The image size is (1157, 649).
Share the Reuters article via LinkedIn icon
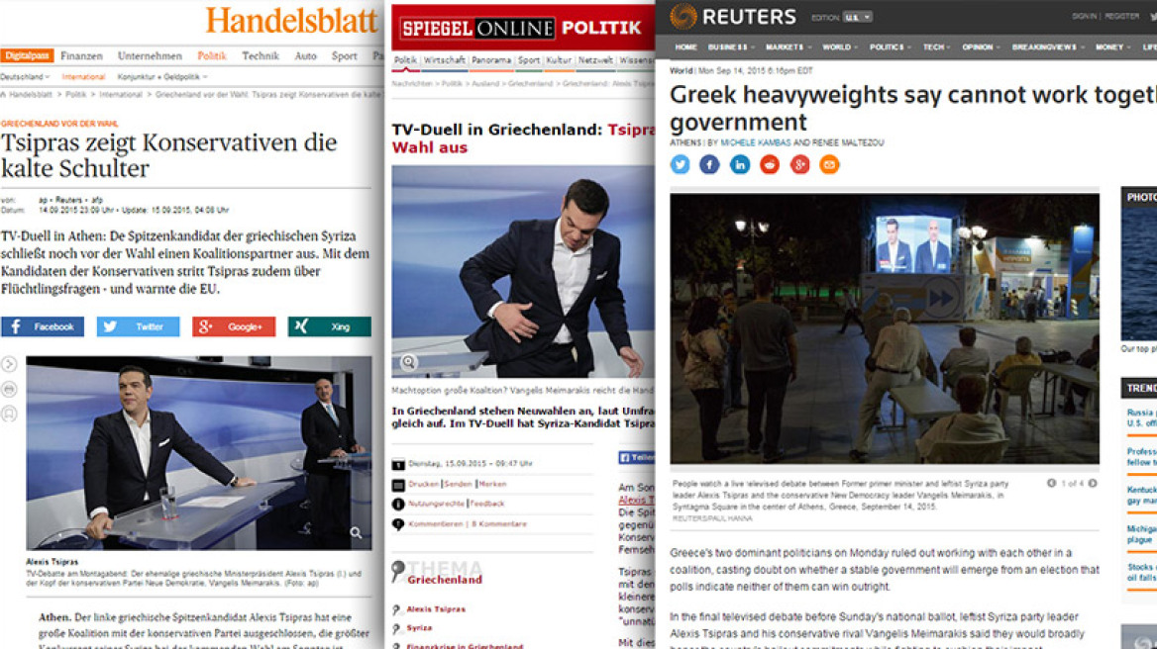click(x=739, y=164)
